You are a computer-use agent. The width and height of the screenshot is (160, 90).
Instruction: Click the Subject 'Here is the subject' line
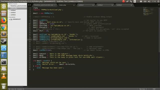click(51, 54)
